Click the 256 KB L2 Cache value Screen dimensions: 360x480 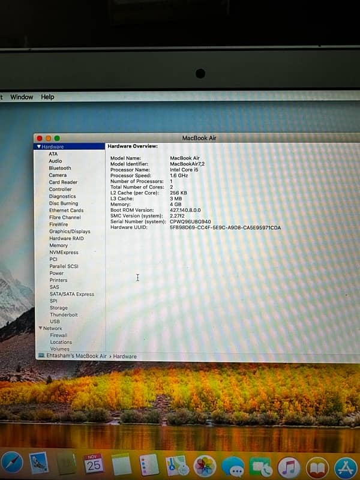pos(178,193)
